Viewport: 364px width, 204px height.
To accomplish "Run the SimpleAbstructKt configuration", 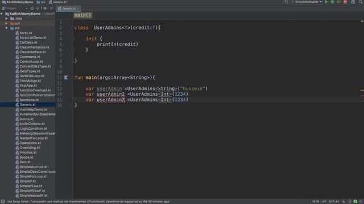I will [x=326, y=2].
